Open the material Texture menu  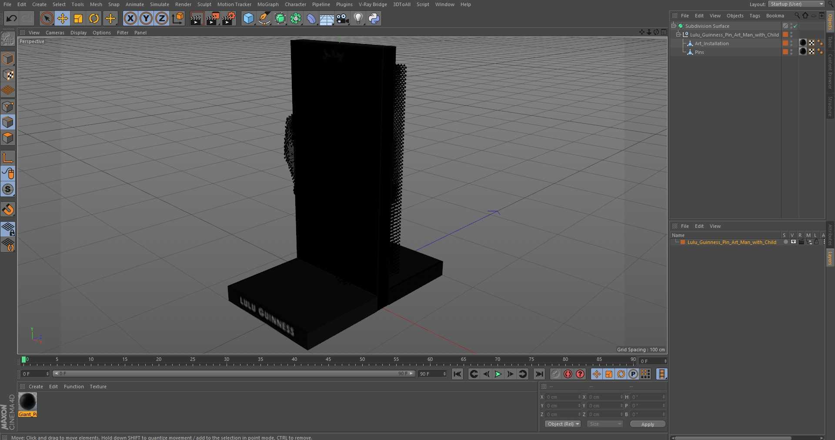pos(98,387)
